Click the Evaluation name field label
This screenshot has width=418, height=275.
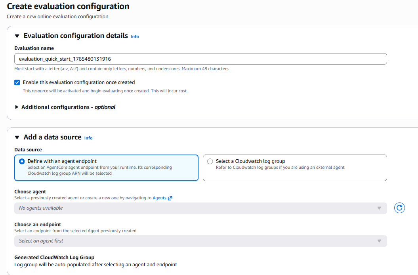[x=34, y=48]
